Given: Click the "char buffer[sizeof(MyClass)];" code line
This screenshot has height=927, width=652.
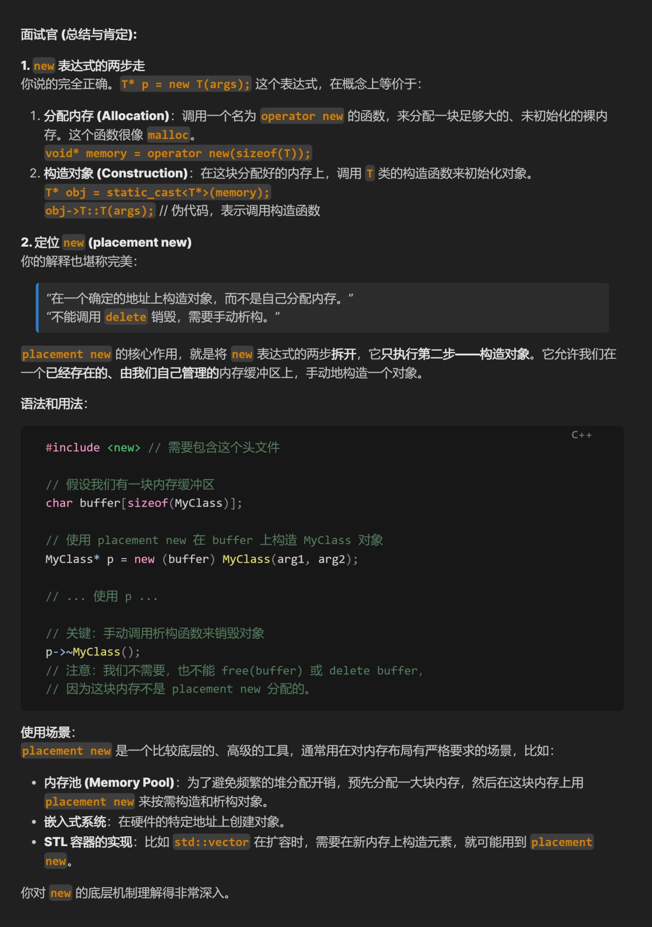Looking at the screenshot, I should coord(144,503).
